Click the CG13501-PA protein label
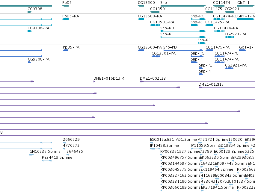Viewport: 255px width, 192px height. (x=164, y=53)
